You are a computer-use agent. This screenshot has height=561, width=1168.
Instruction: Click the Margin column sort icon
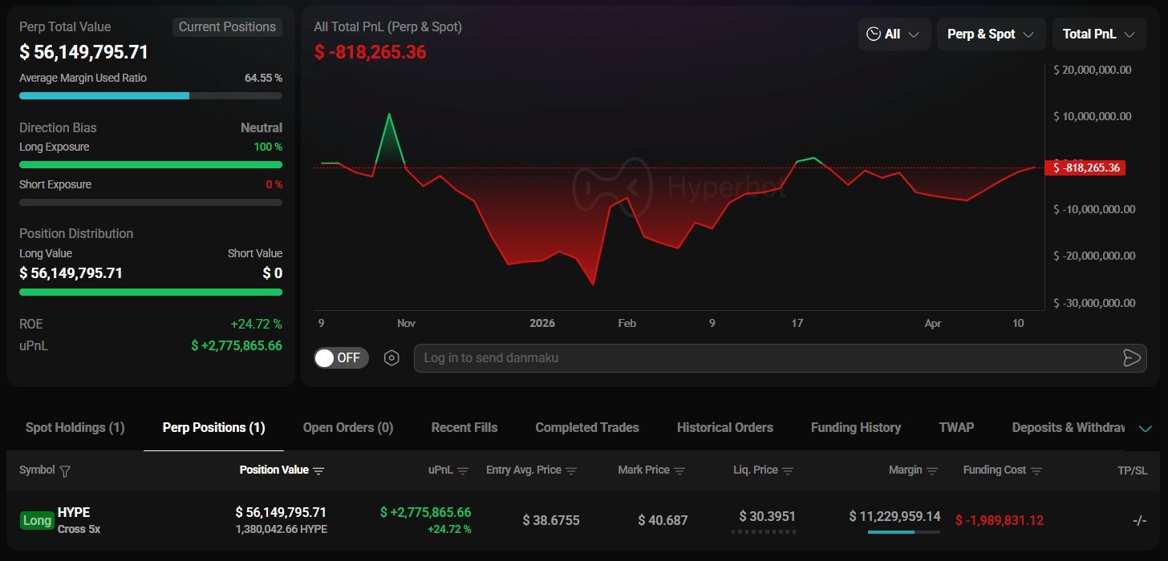(932, 471)
